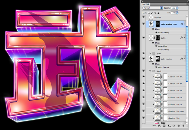Click the mask link chain icon on Gradient Fill 6 copy
The width and height of the screenshot is (189, 130).
pyautogui.click(x=162, y=111)
